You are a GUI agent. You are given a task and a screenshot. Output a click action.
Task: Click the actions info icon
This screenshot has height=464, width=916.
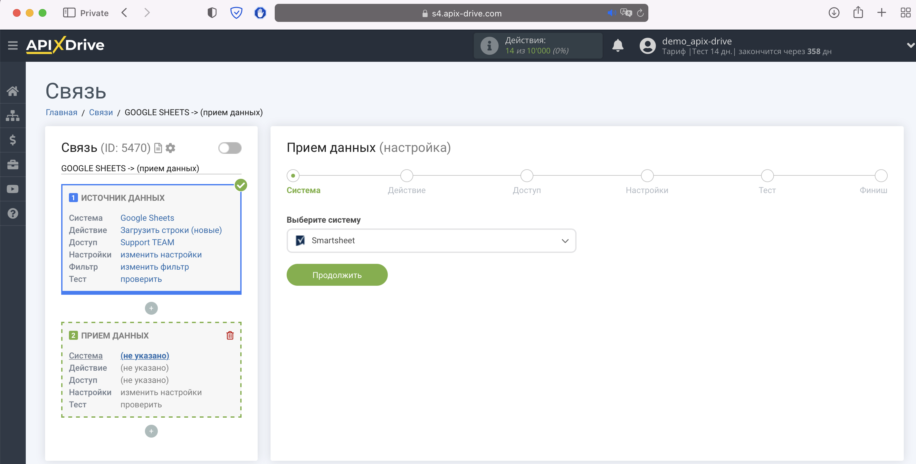(489, 46)
